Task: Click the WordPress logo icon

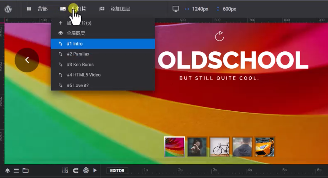Action: pos(8,9)
